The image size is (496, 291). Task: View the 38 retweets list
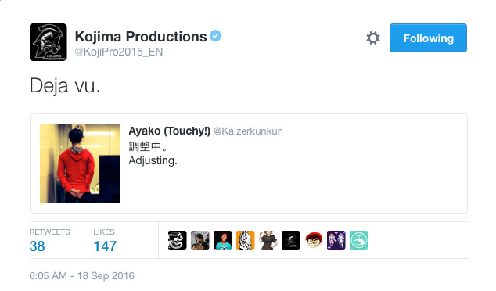49,241
